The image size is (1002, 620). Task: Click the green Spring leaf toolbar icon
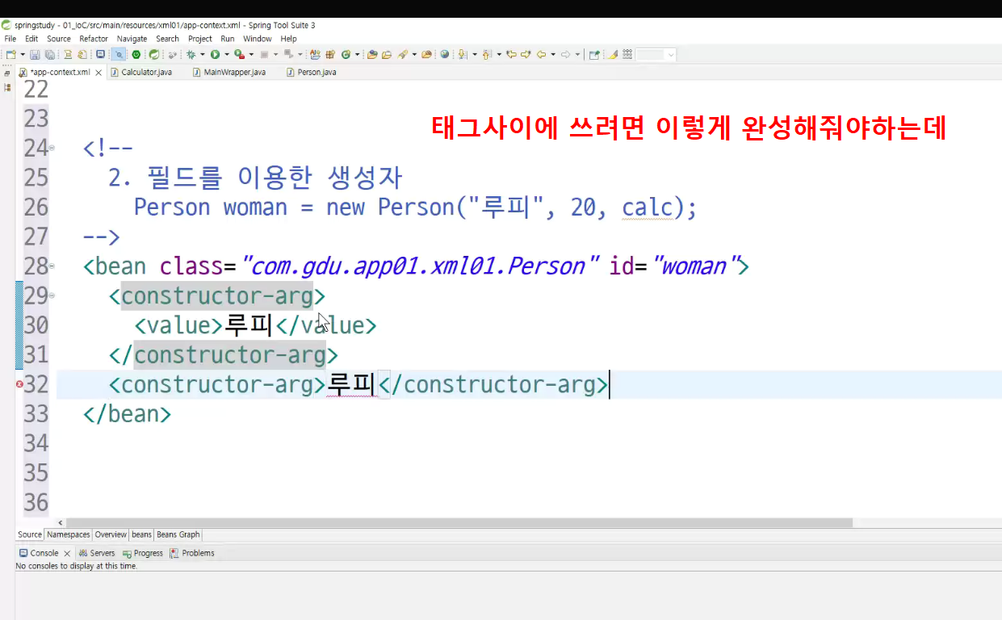coord(153,55)
